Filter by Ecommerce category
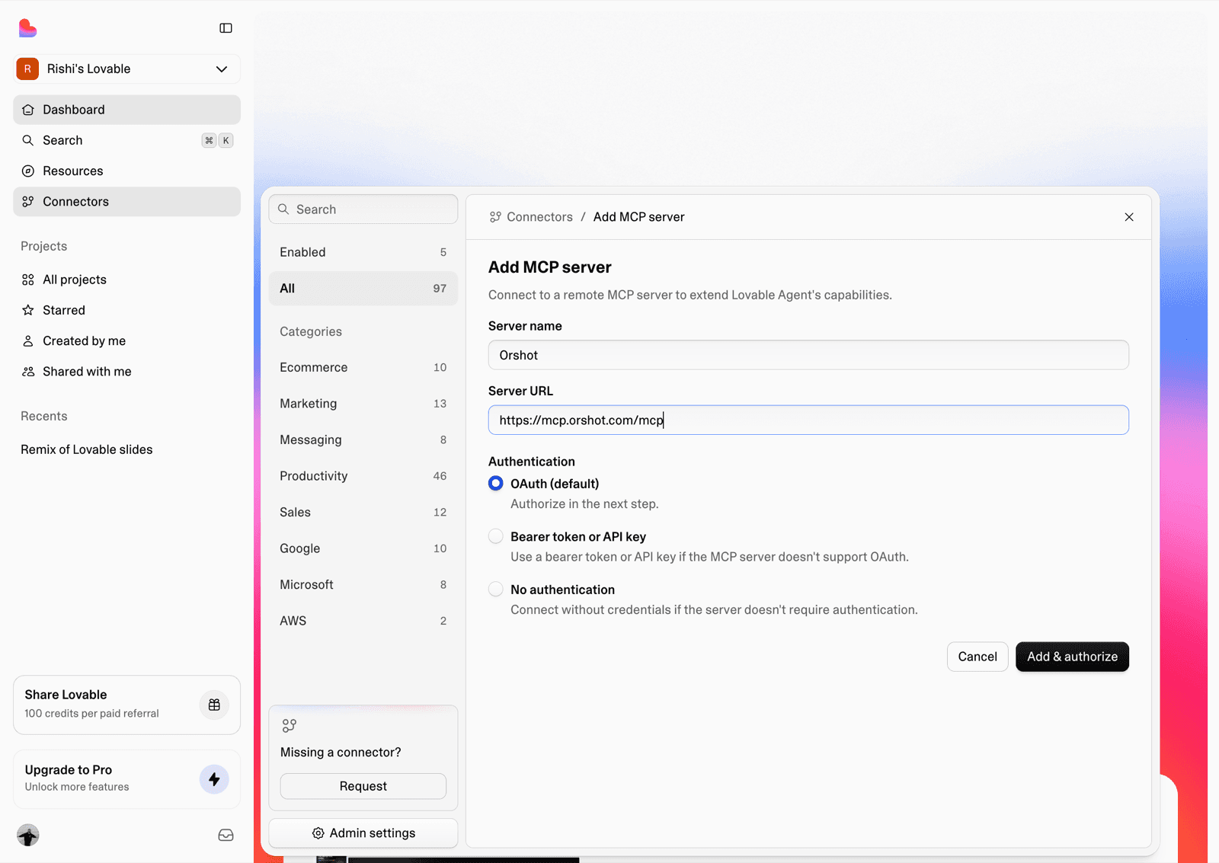The height and width of the screenshot is (863, 1219). pos(363,367)
